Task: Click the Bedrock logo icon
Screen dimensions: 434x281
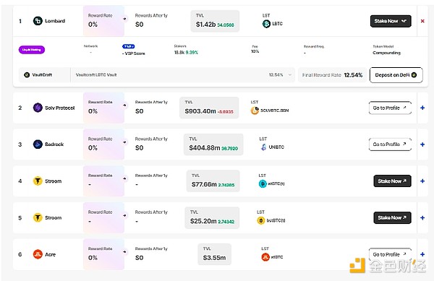Action: point(38,144)
